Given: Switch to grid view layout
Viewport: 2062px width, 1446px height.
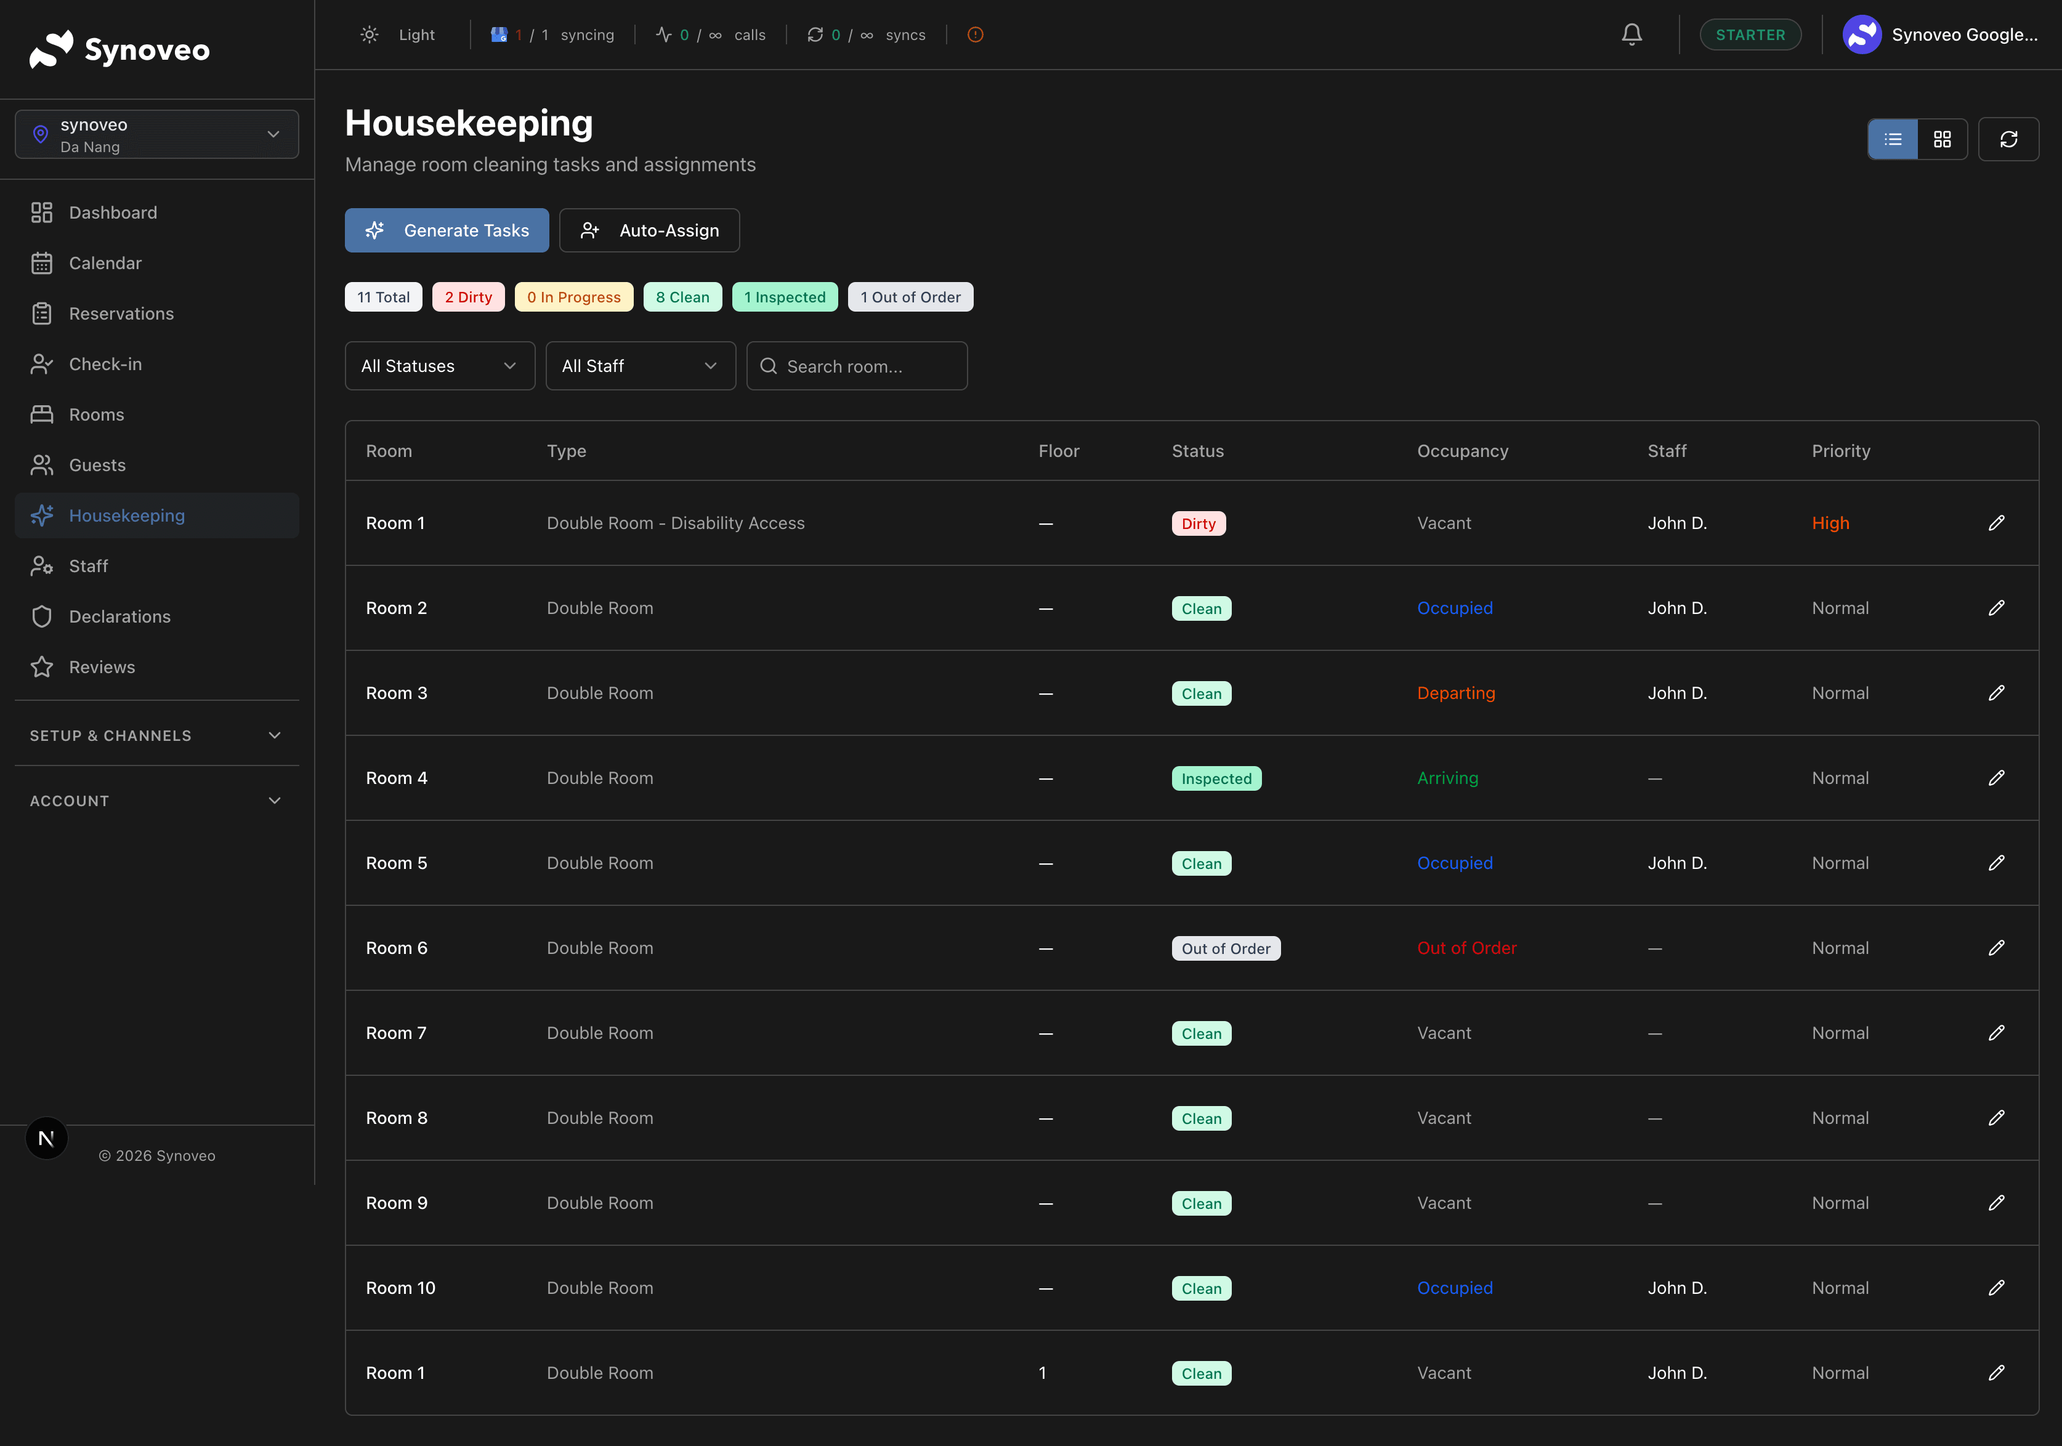Looking at the screenshot, I should coord(1942,139).
